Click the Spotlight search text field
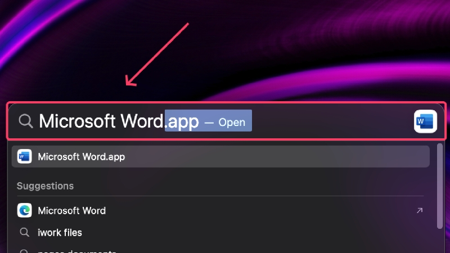The height and width of the screenshot is (253, 450). click(x=226, y=121)
